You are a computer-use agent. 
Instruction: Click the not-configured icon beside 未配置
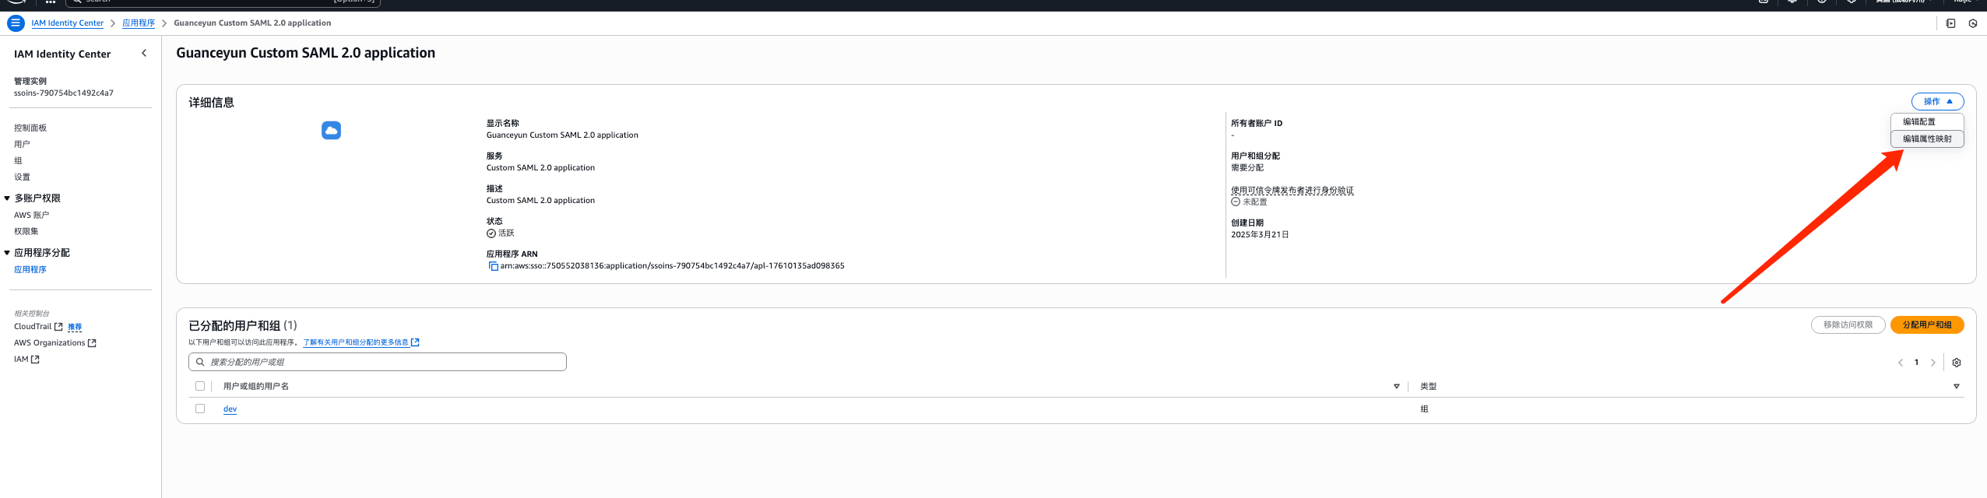coord(1236,202)
